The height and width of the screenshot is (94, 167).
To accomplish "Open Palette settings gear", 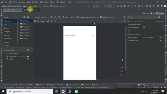I will coord(28,17).
